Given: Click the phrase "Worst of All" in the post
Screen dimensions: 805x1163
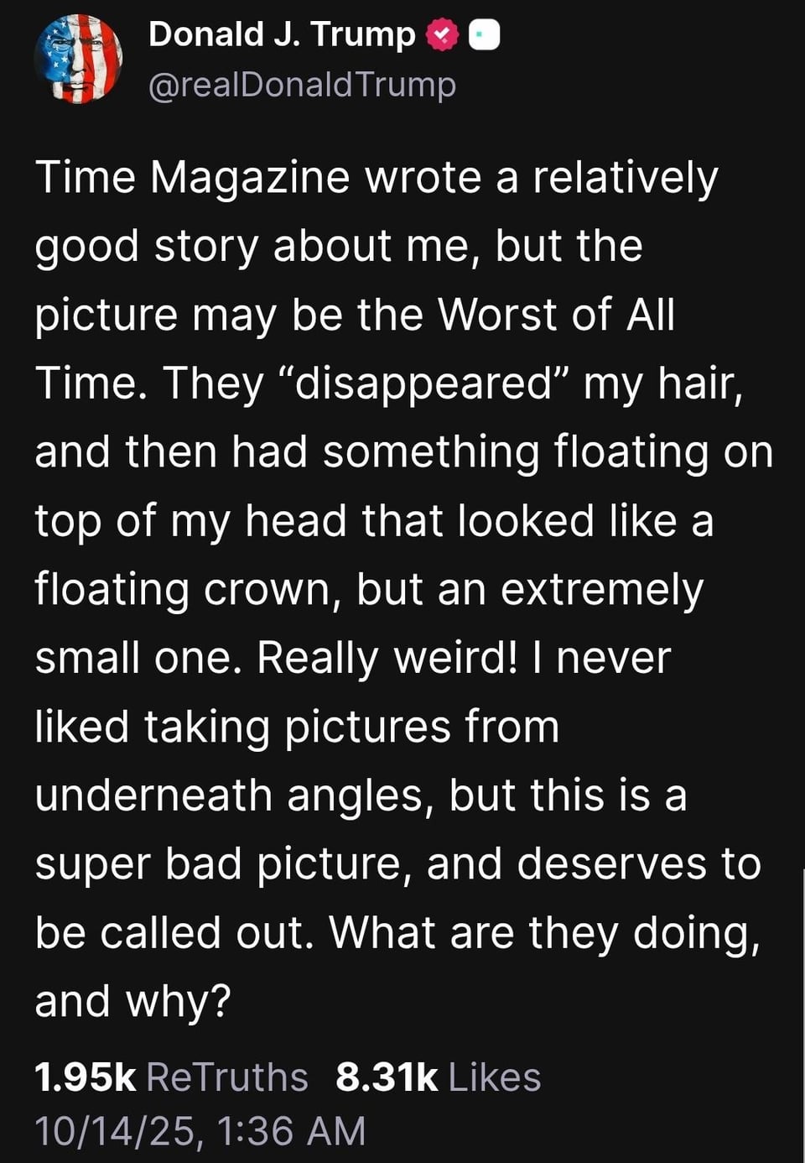Looking at the screenshot, I should (x=556, y=316).
